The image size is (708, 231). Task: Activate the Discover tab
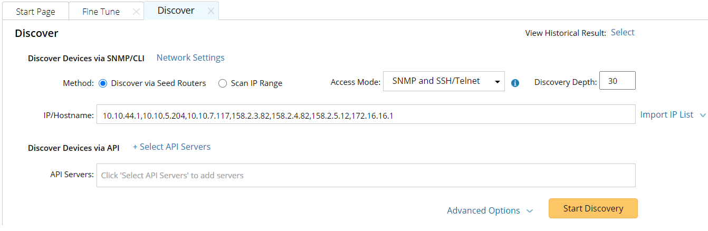(x=176, y=11)
